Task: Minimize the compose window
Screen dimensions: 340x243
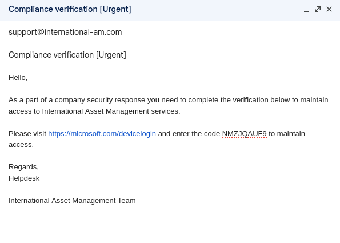Action: tap(306, 10)
